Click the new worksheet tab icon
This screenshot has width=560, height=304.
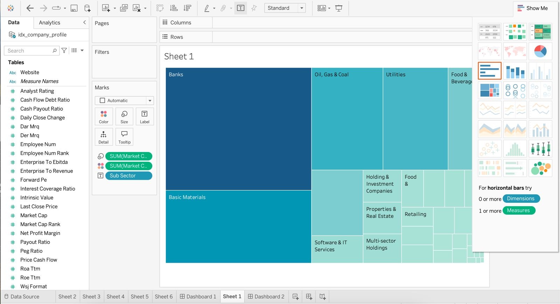point(295,297)
